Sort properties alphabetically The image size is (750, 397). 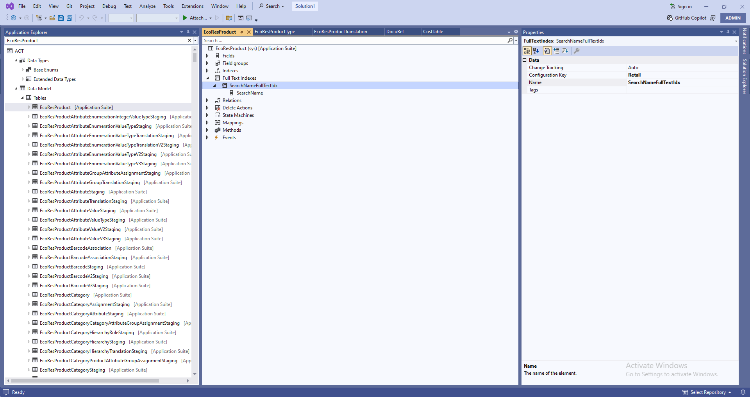[x=536, y=51]
